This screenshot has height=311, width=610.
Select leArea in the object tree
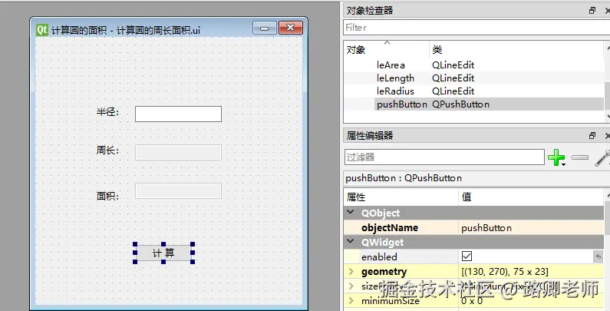(391, 65)
